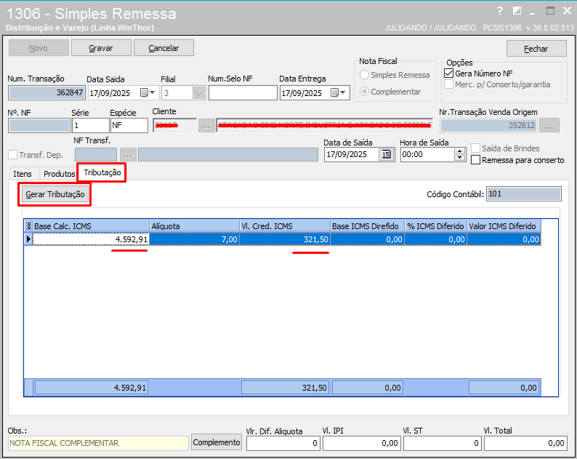Open the Data Saida calendar picker
The width and height of the screenshot is (577, 459).
[x=148, y=93]
